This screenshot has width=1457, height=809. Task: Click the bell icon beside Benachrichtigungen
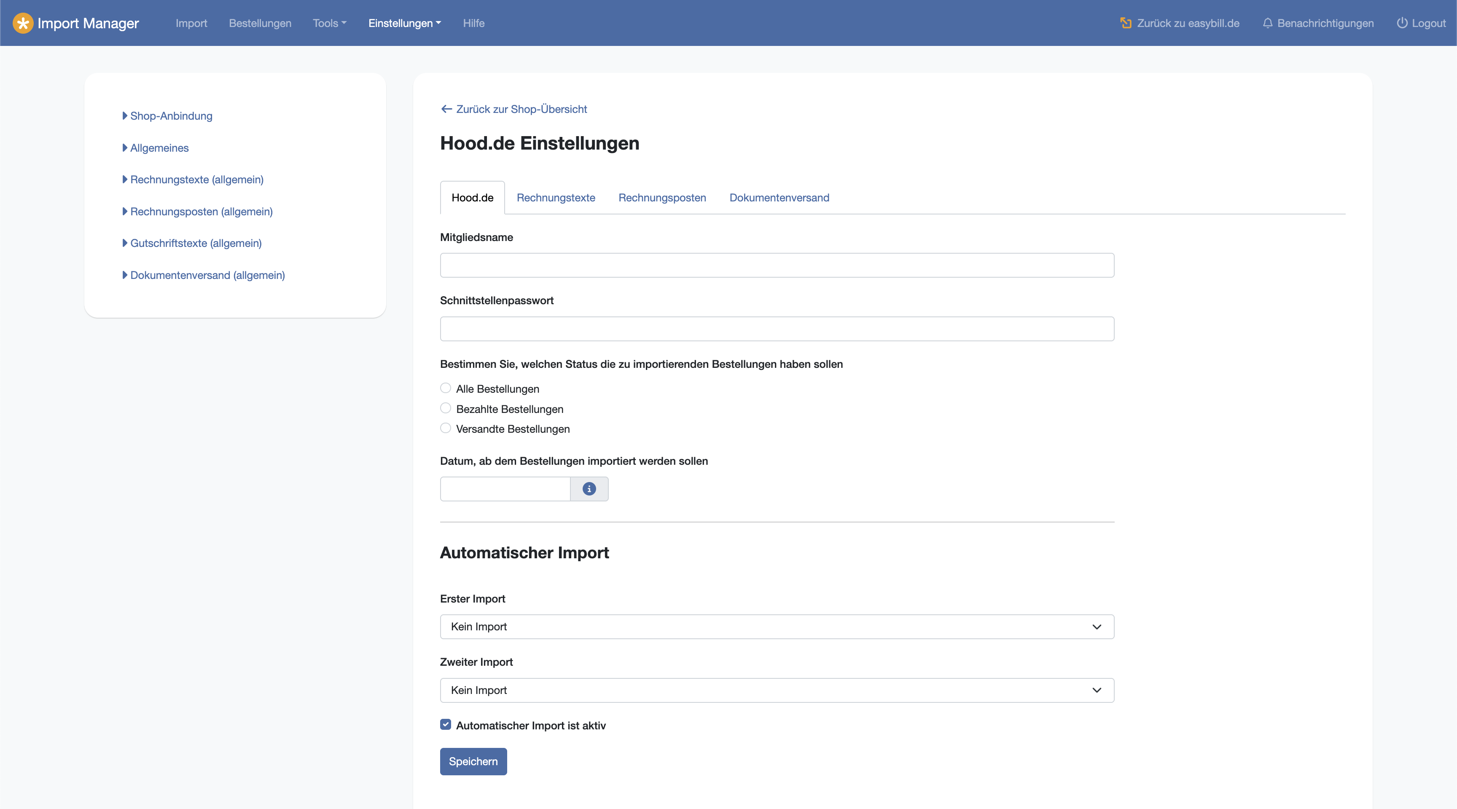[1268, 23]
